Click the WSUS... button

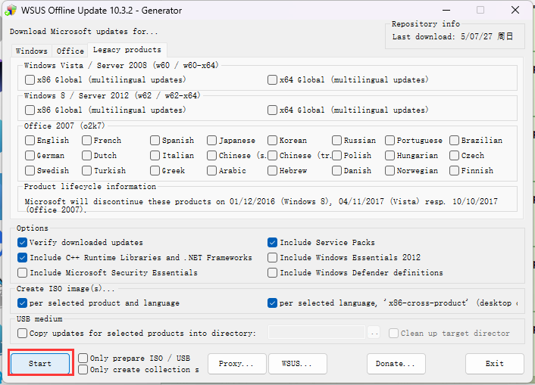point(298,364)
